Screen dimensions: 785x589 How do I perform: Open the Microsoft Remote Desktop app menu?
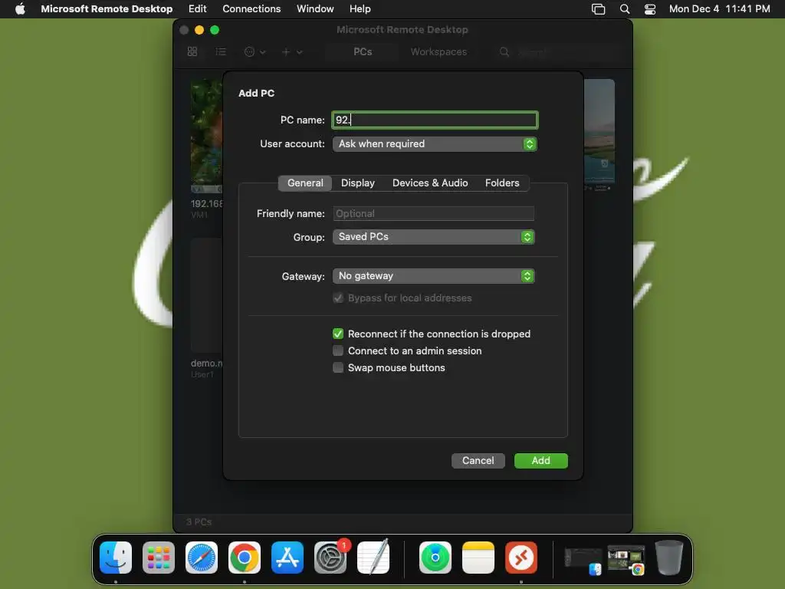tap(107, 8)
